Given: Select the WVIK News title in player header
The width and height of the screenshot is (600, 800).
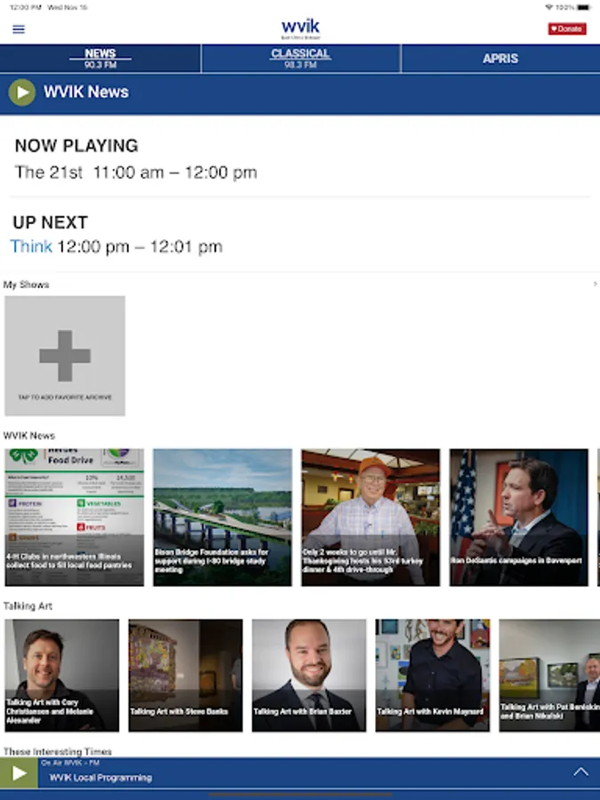Looking at the screenshot, I should tap(86, 92).
